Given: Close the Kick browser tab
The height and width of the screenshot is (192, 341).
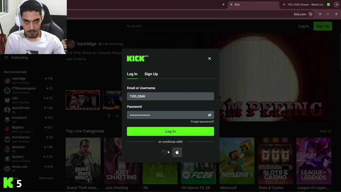Looking at the screenshot, I should 231,5.
